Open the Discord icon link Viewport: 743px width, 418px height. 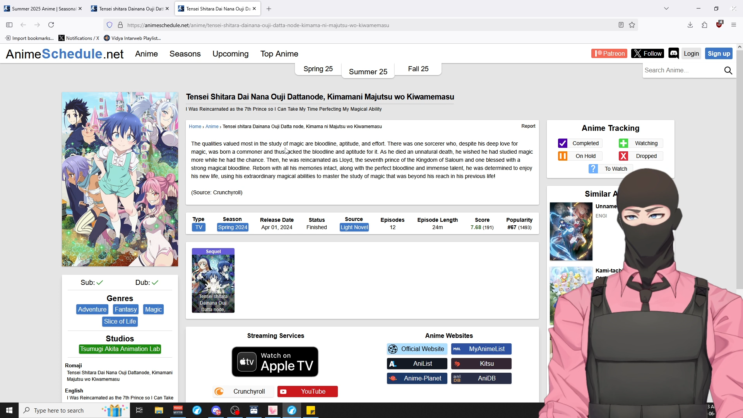pyautogui.click(x=673, y=53)
